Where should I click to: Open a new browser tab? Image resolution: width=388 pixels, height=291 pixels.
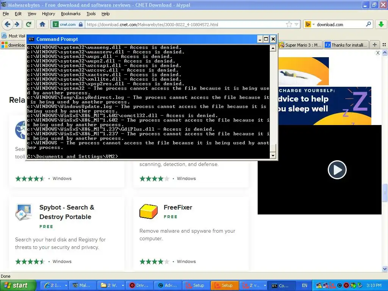click(375, 45)
